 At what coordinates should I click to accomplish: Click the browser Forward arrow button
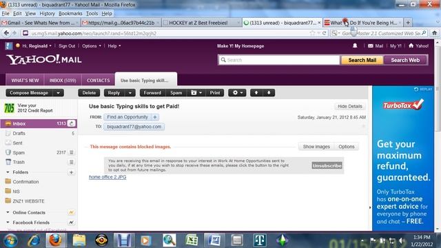[x=14, y=33]
